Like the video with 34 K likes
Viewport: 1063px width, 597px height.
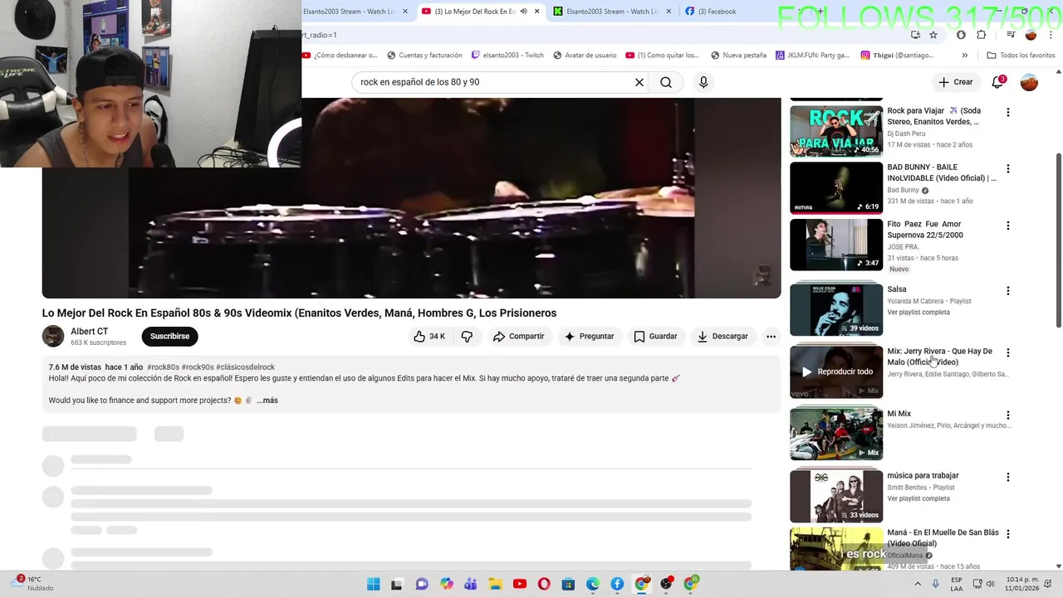tap(429, 337)
